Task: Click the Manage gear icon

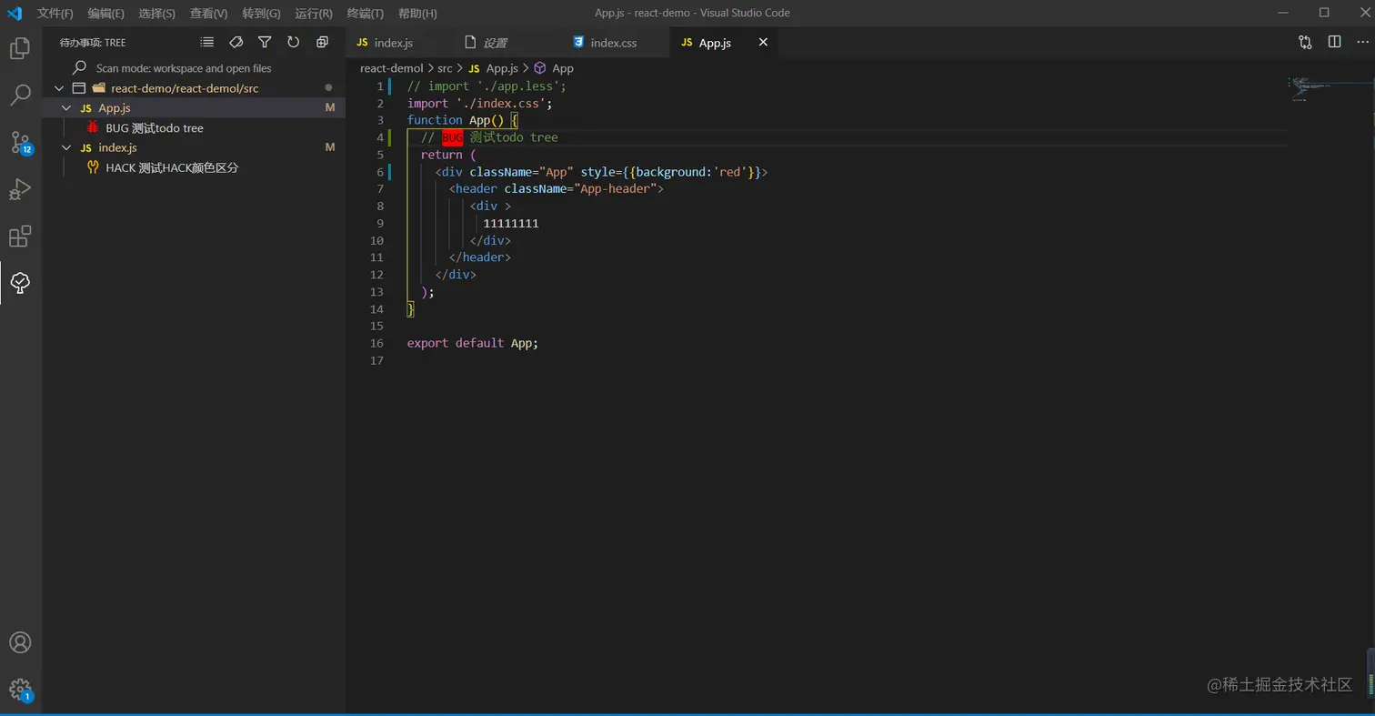Action: 20,689
